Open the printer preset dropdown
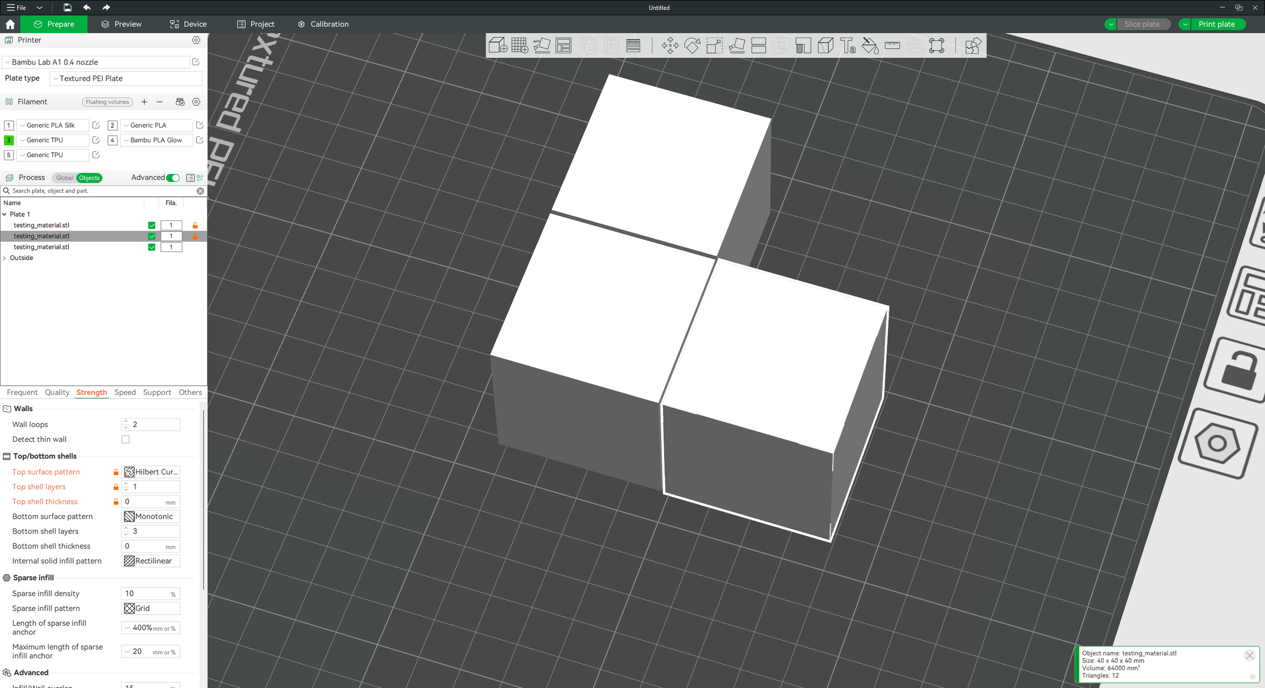This screenshot has width=1265, height=688. (96, 62)
